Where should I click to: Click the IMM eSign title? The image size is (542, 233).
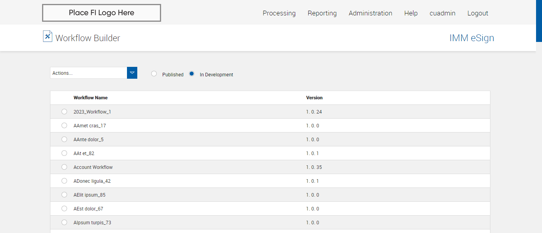tap(472, 38)
